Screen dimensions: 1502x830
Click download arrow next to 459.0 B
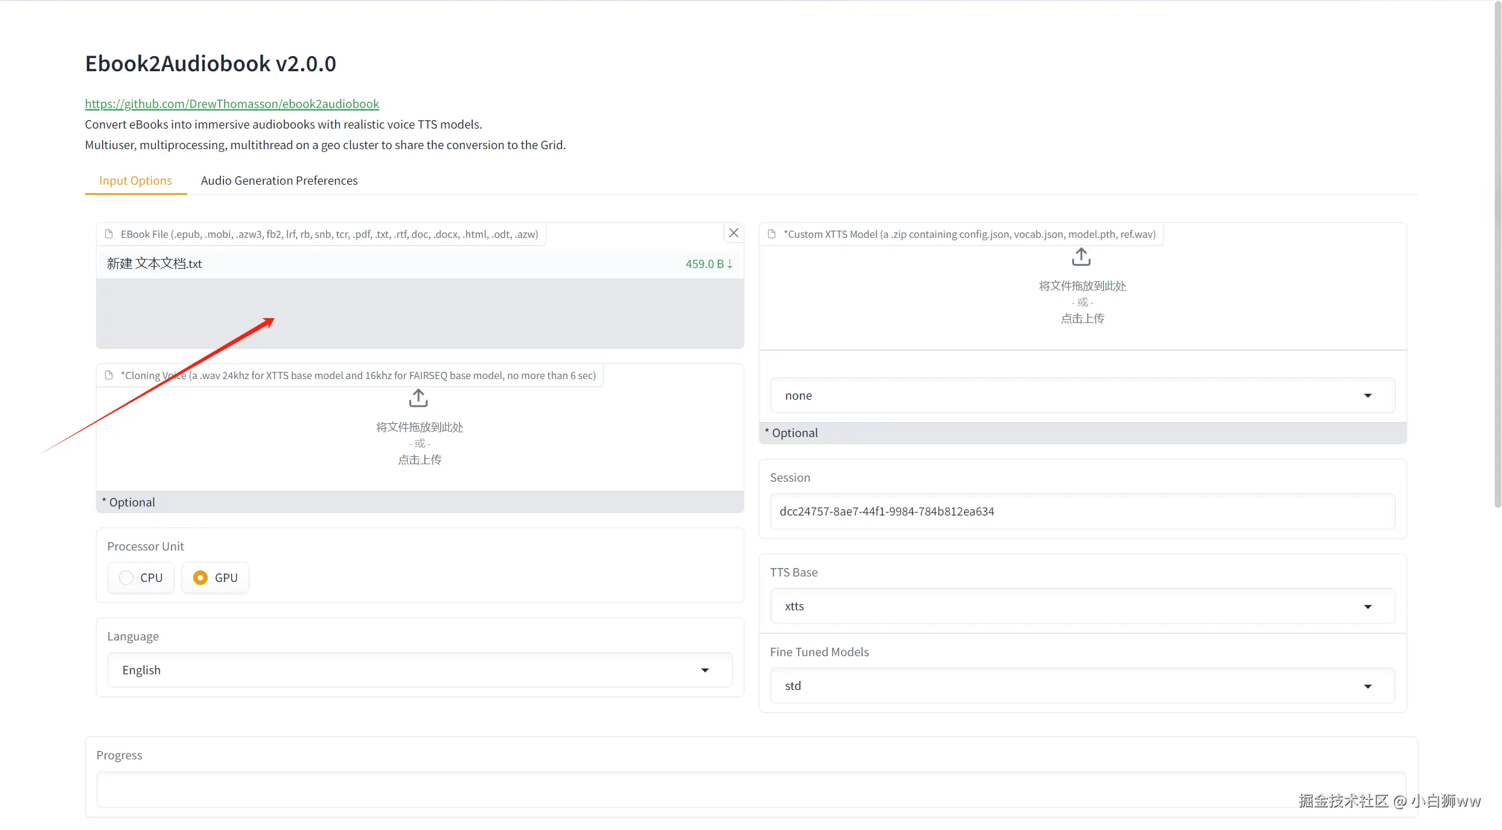730,264
